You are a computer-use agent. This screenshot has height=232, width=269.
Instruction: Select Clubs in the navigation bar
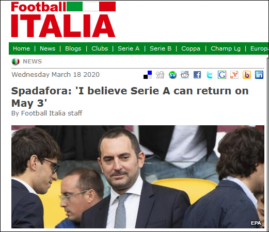[x=100, y=48]
